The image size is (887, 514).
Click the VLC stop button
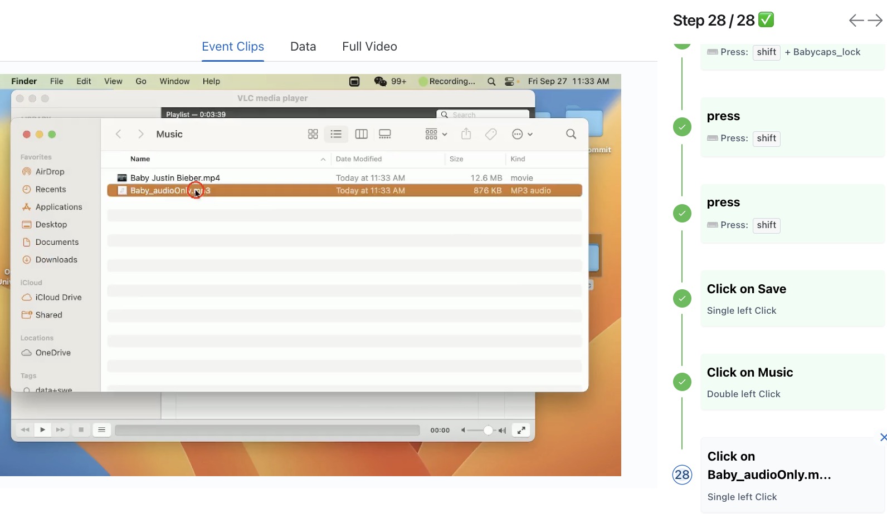(81, 430)
